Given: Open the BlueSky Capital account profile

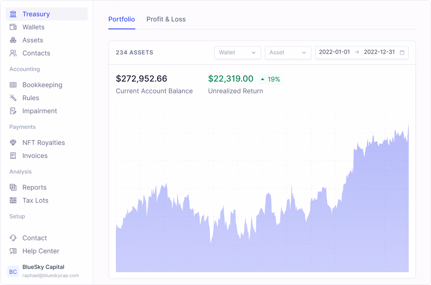Looking at the screenshot, I should (x=43, y=271).
